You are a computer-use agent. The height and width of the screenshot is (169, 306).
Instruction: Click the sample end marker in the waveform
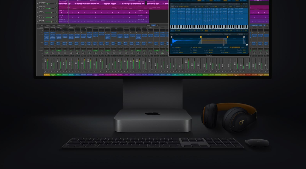point(247,44)
